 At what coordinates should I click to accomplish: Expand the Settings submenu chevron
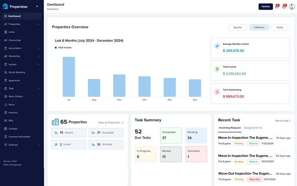(39, 145)
